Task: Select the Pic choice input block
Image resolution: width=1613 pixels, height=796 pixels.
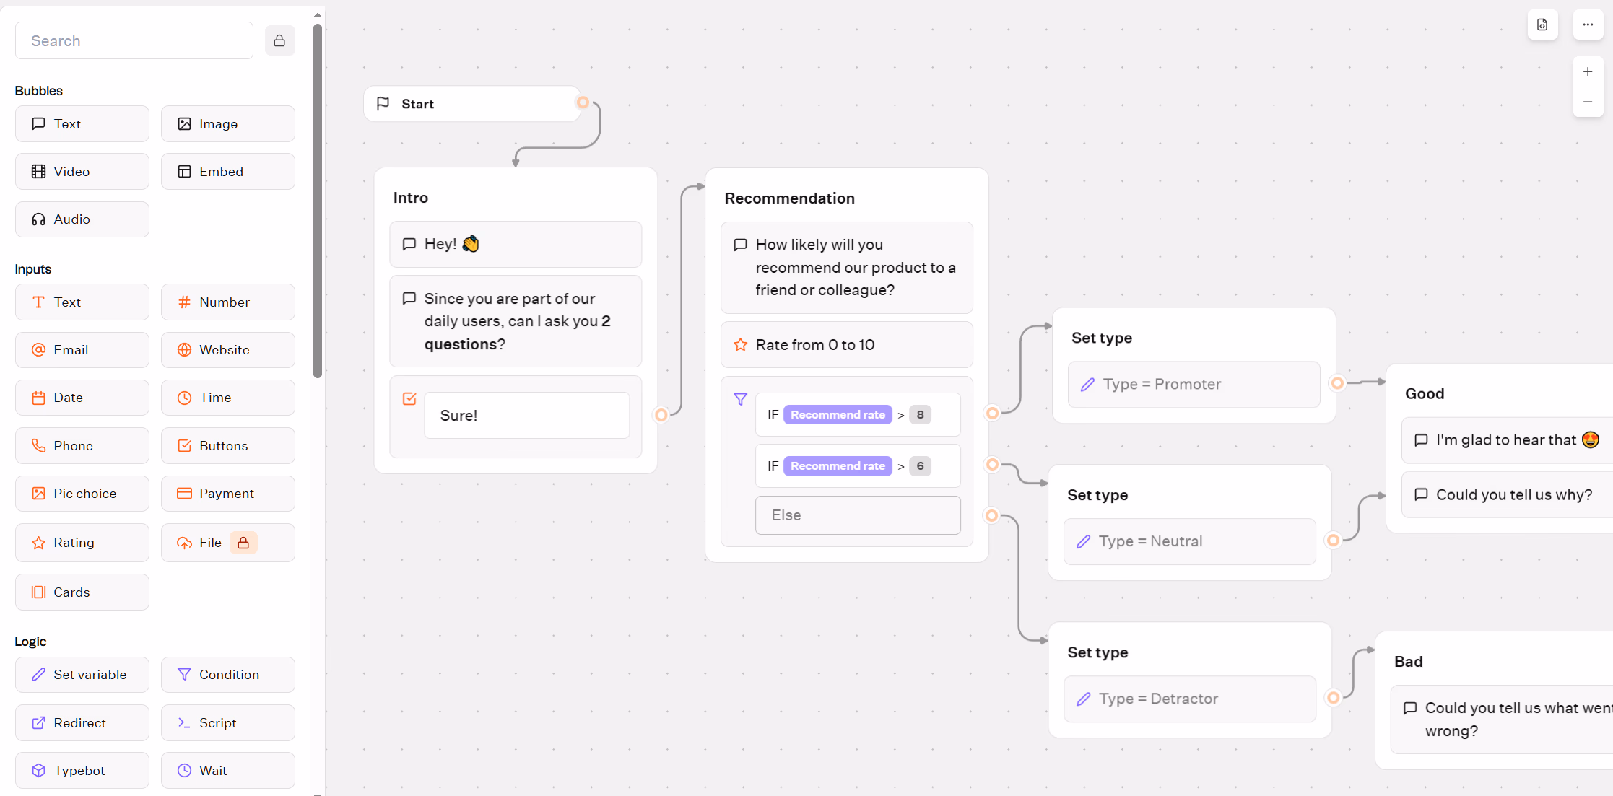Action: click(x=82, y=494)
